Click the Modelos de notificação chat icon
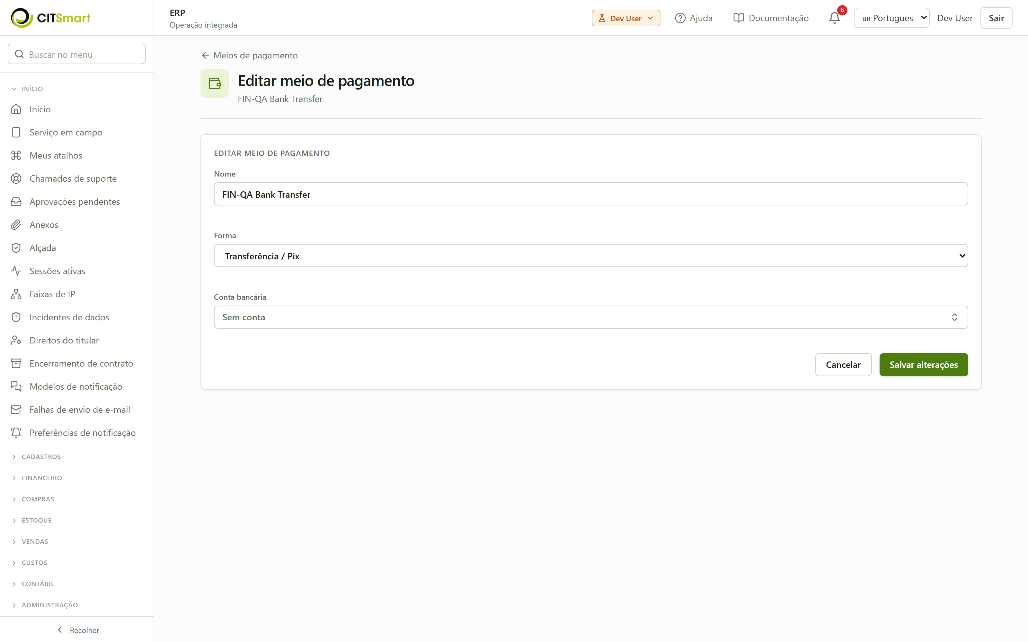 pyautogui.click(x=16, y=386)
